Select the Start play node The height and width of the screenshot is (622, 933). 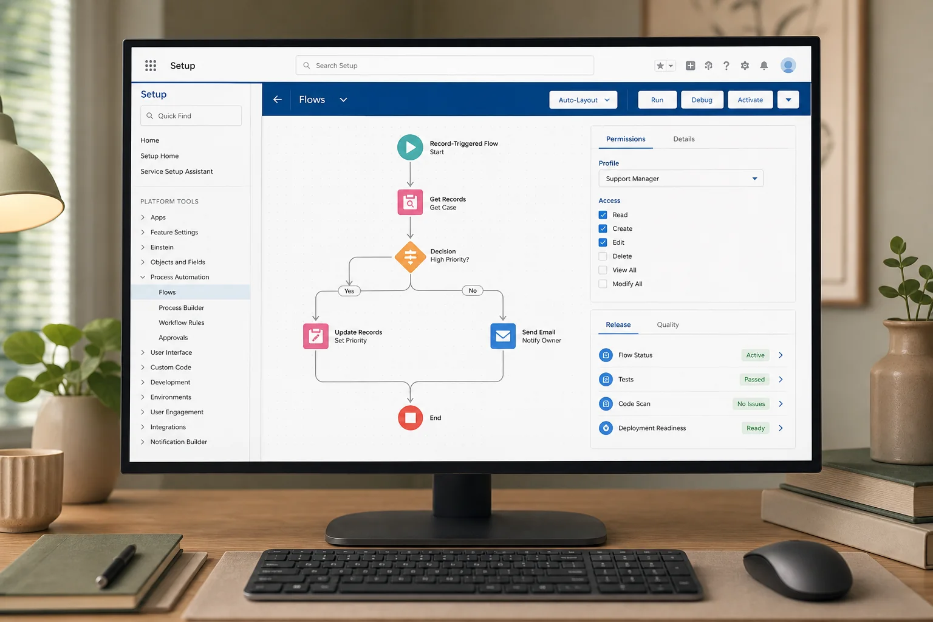pyautogui.click(x=410, y=147)
